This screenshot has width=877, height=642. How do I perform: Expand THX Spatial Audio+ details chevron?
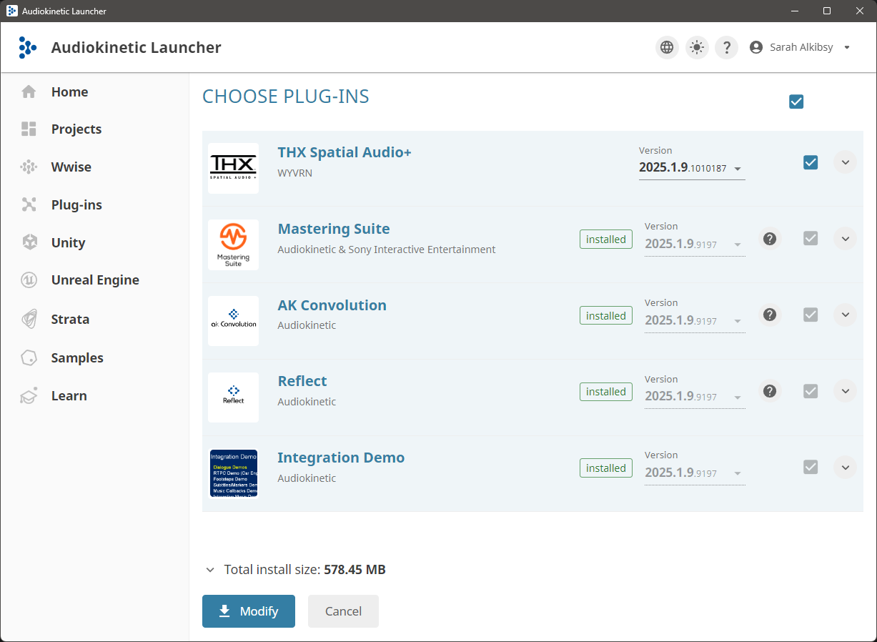(846, 162)
